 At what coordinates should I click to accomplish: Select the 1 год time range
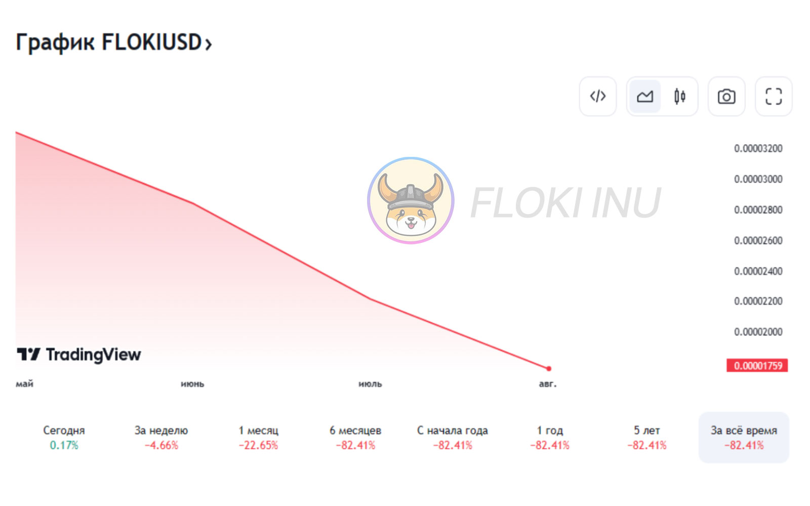pos(550,437)
